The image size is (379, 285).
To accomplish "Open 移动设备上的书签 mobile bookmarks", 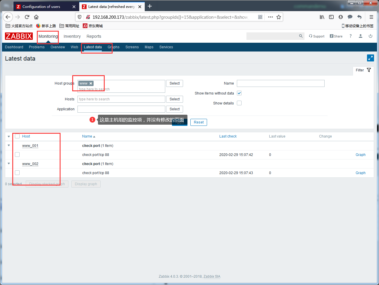I will [x=358, y=26].
